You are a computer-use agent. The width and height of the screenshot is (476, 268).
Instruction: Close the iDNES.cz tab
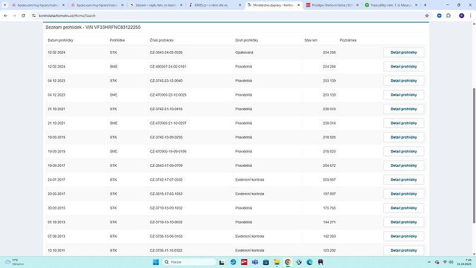coord(240,5)
